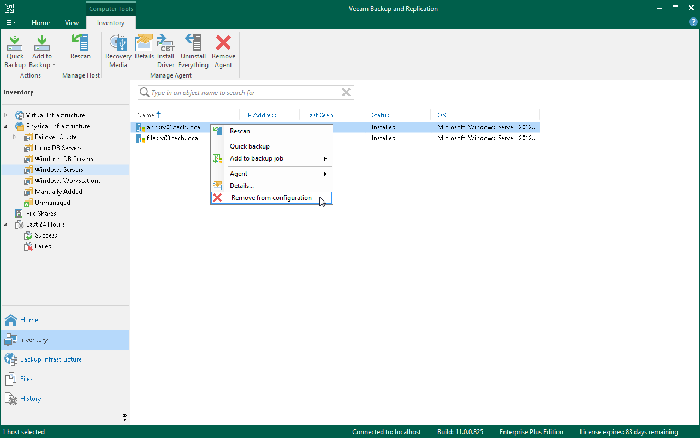
Task: Expand the Virtual Infrastructure tree node
Action: (6, 115)
